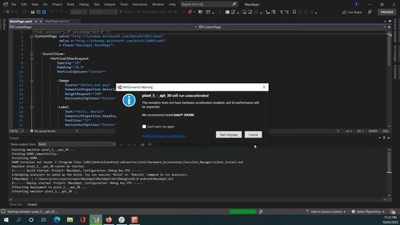The height and width of the screenshot is (225, 400).
Task: Click the Open File toolbar icon
Action: (x=33, y=12)
